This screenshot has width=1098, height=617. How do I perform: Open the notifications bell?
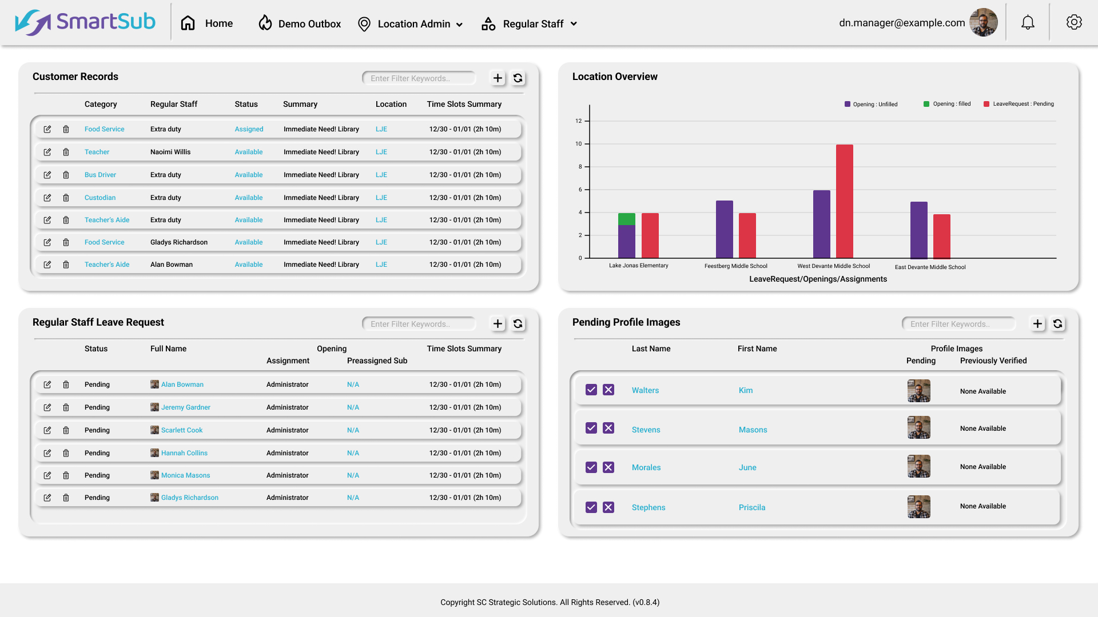point(1028,23)
